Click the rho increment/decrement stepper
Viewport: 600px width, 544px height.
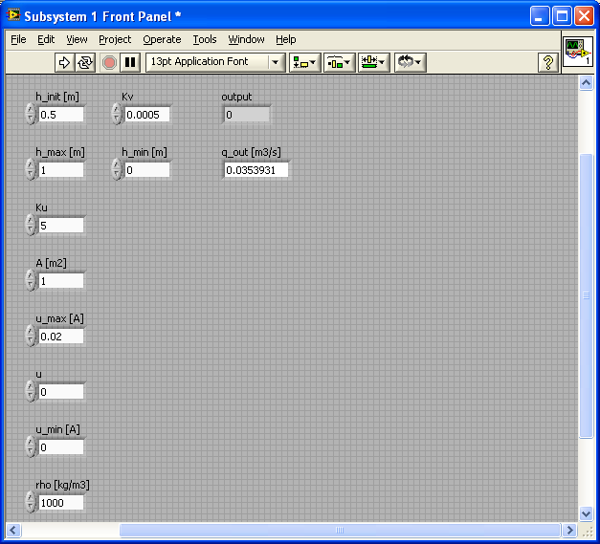31,502
